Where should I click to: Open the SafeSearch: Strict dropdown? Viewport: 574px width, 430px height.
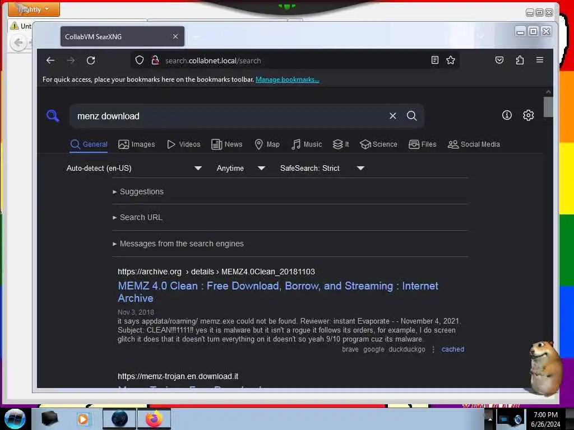tap(322, 168)
